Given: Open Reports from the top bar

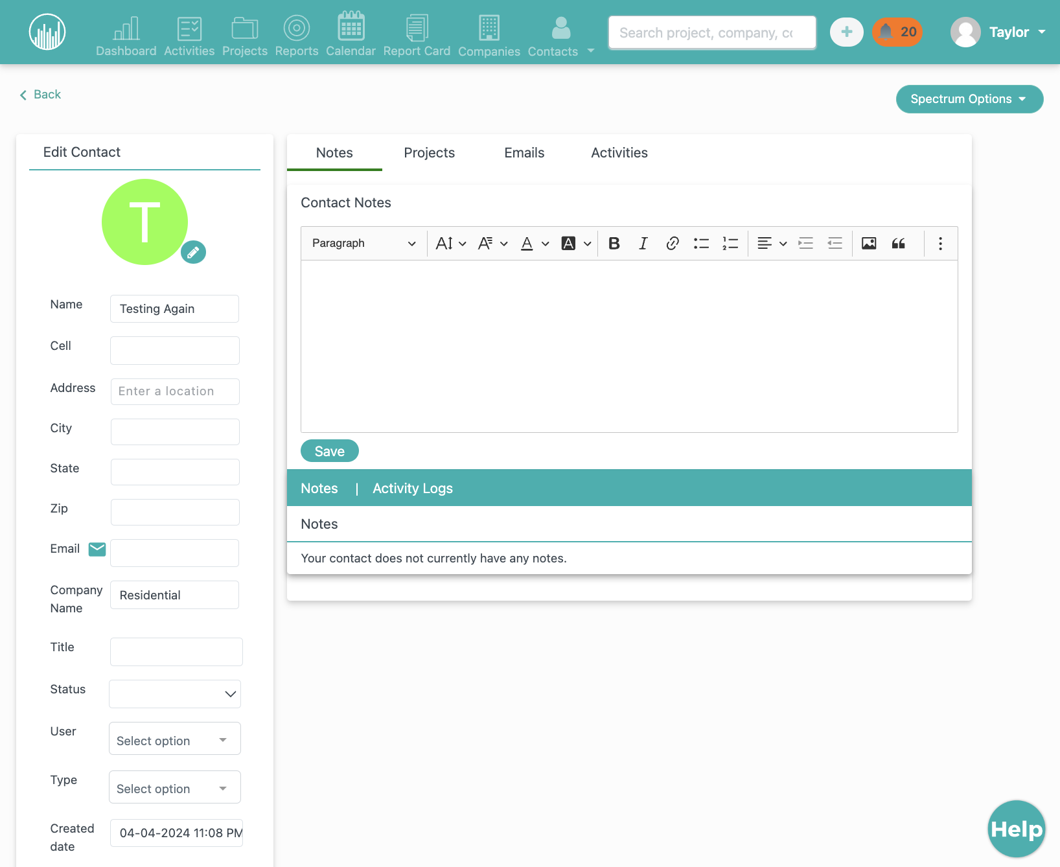Looking at the screenshot, I should pyautogui.click(x=297, y=36).
